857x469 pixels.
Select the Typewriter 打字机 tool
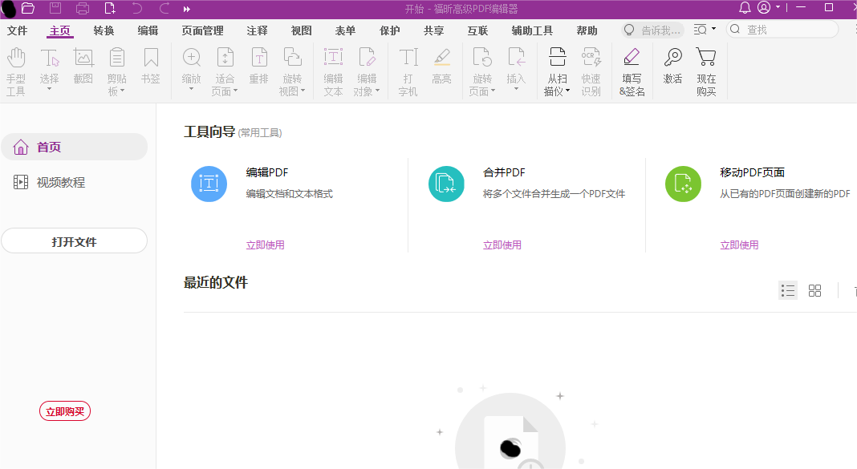pos(408,70)
